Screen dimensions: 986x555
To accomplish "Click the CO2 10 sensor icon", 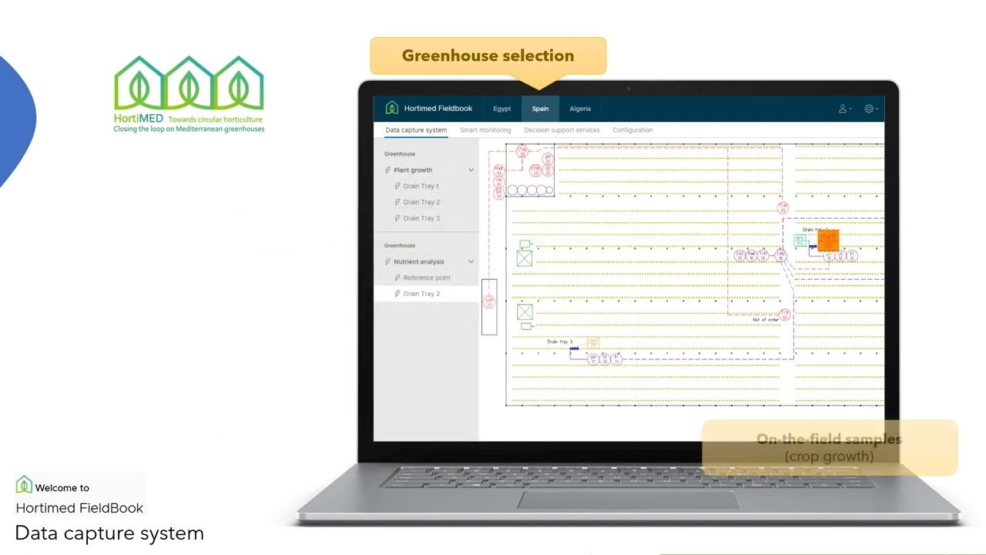I will point(739,255).
